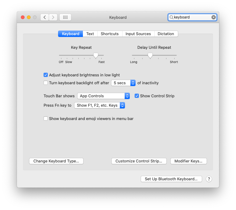Close the Keyboard preferences window
The height and width of the screenshot is (210, 236).
click(x=23, y=17)
